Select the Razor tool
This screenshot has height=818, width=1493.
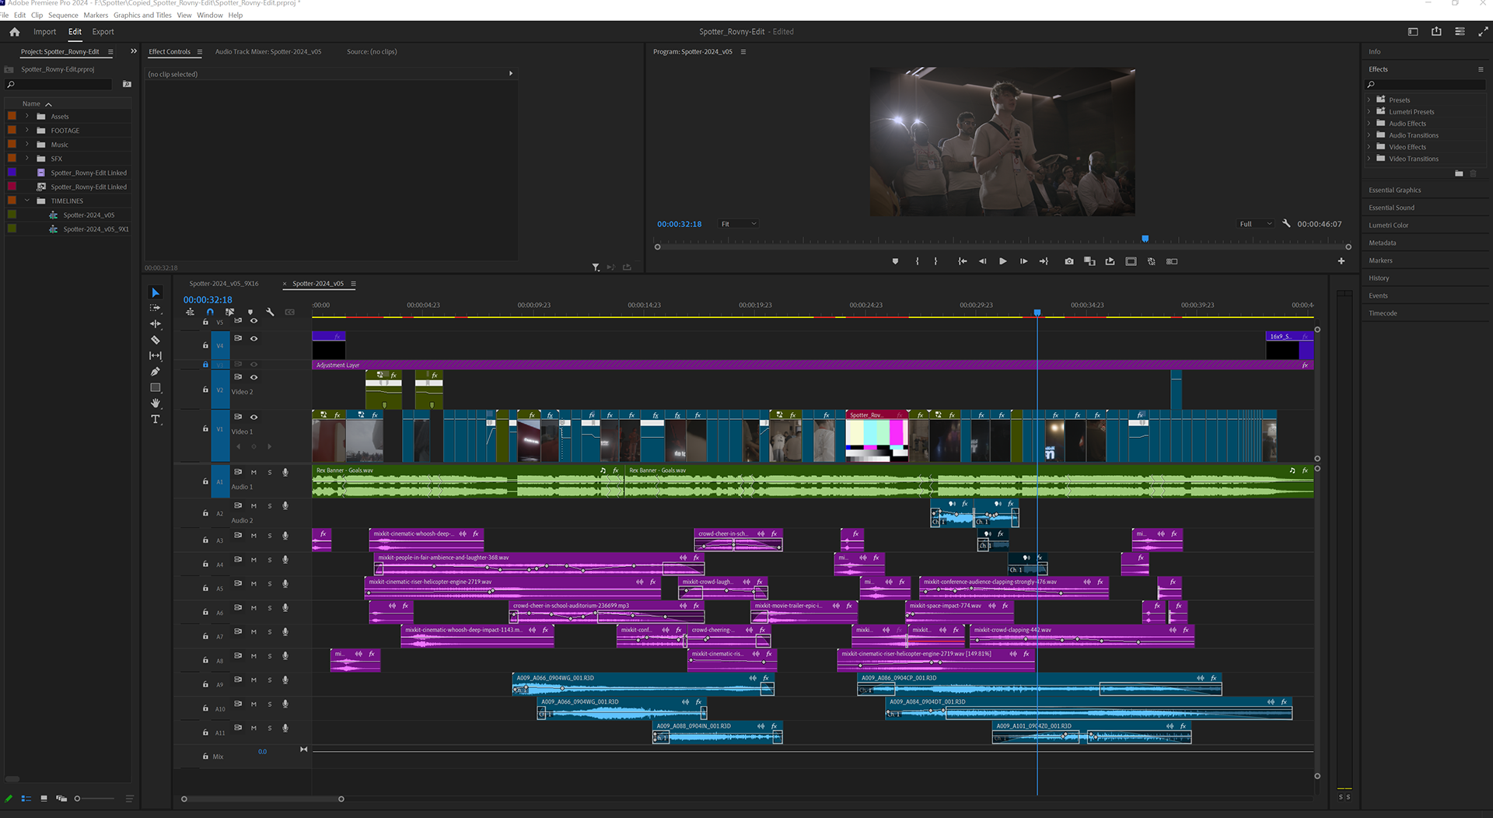156,340
